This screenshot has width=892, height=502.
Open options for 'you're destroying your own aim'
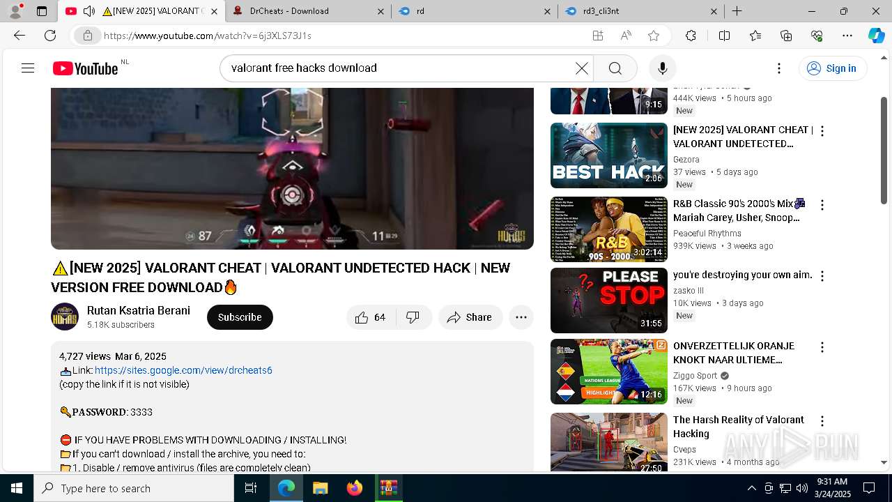pos(822,276)
